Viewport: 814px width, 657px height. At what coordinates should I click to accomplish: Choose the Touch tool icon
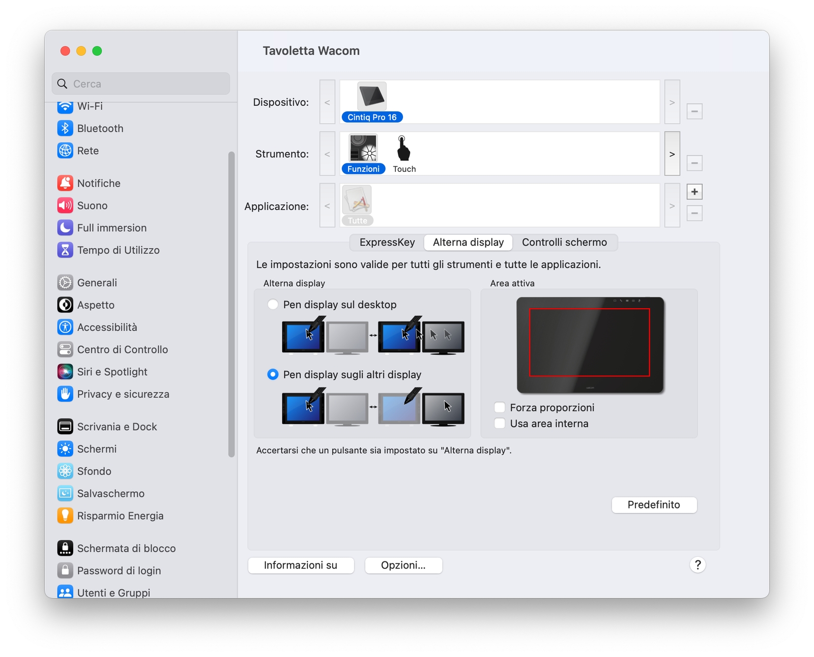point(404,148)
